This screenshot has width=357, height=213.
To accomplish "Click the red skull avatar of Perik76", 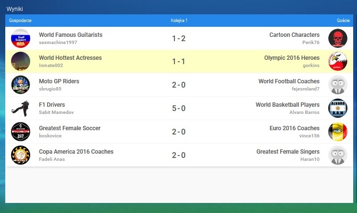I will [x=338, y=38].
